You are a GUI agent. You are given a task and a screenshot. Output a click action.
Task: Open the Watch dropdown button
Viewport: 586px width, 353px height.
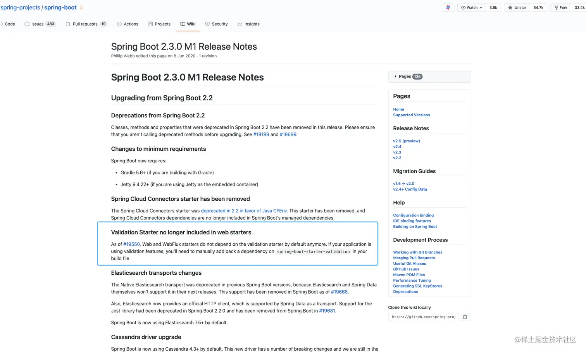pos(472,8)
